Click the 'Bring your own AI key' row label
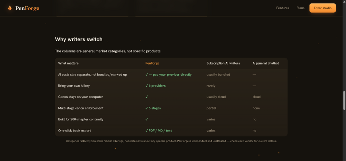Screen dimensions: 346x161 (x=74, y=85)
